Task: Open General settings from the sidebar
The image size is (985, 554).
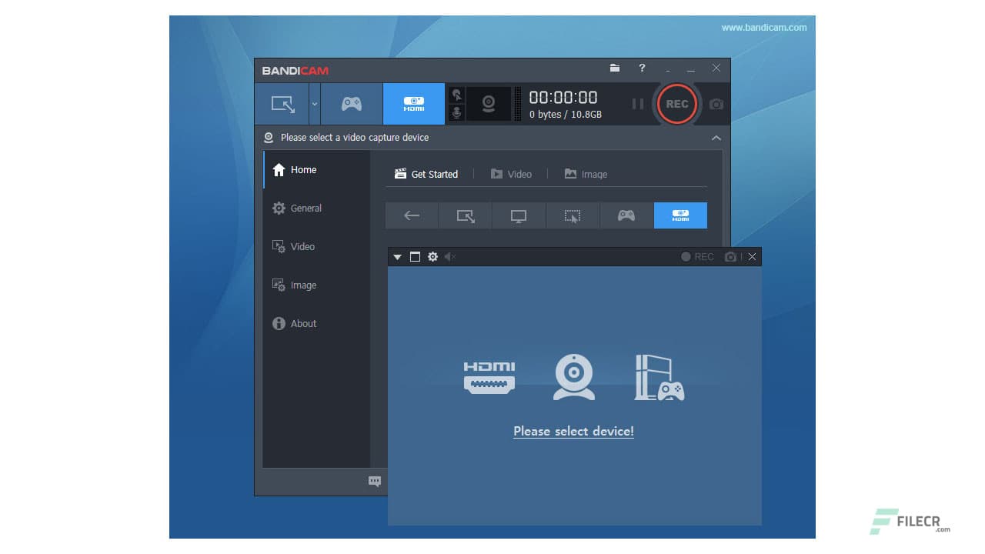Action: 305,208
